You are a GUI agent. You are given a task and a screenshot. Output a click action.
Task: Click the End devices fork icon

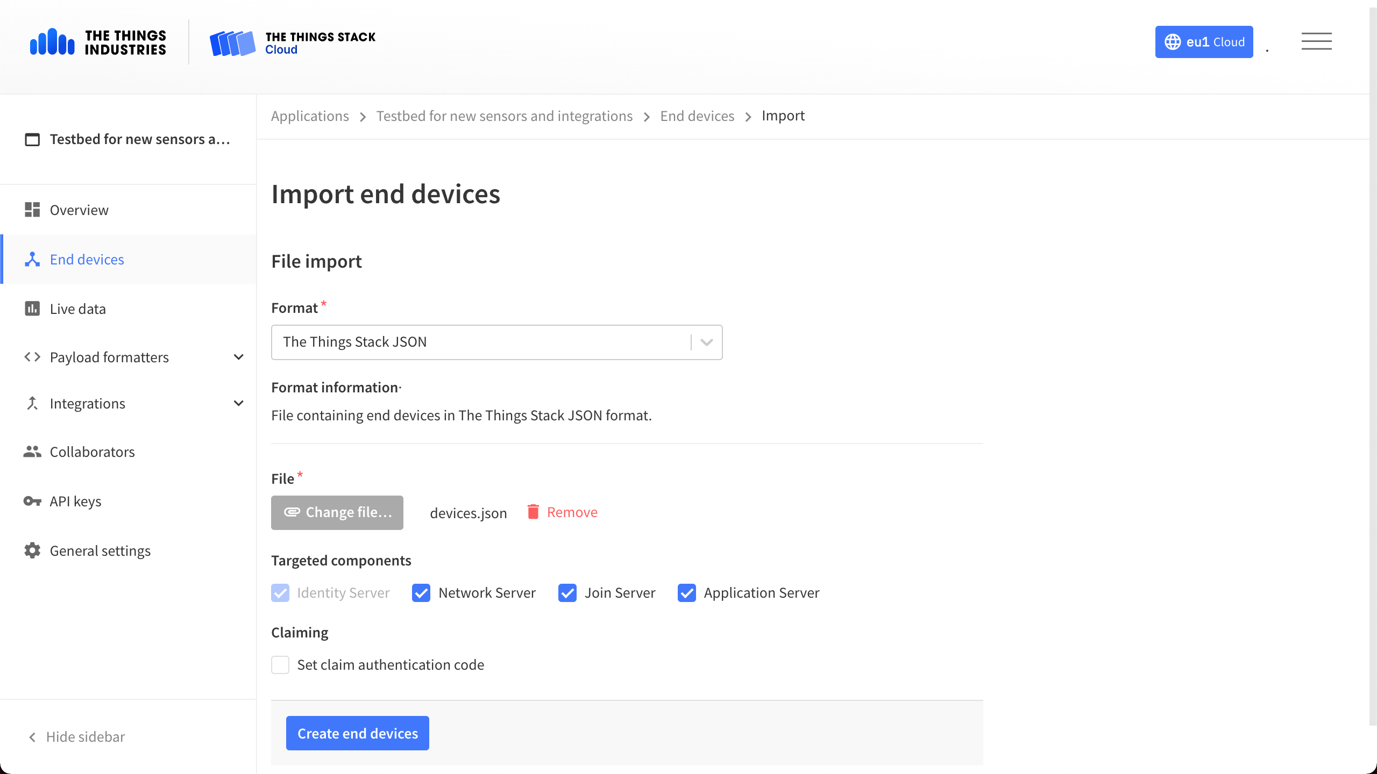32,259
